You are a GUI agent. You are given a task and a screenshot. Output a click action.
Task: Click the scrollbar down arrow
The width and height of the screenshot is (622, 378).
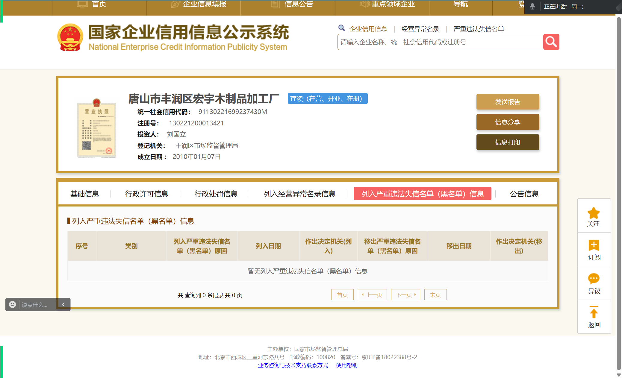619,375
